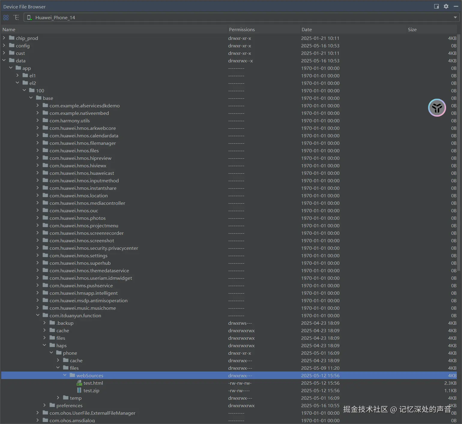The width and height of the screenshot is (462, 424).
Task: Select com.huawei.hmos.themedataservice row
Action: [x=229, y=270]
